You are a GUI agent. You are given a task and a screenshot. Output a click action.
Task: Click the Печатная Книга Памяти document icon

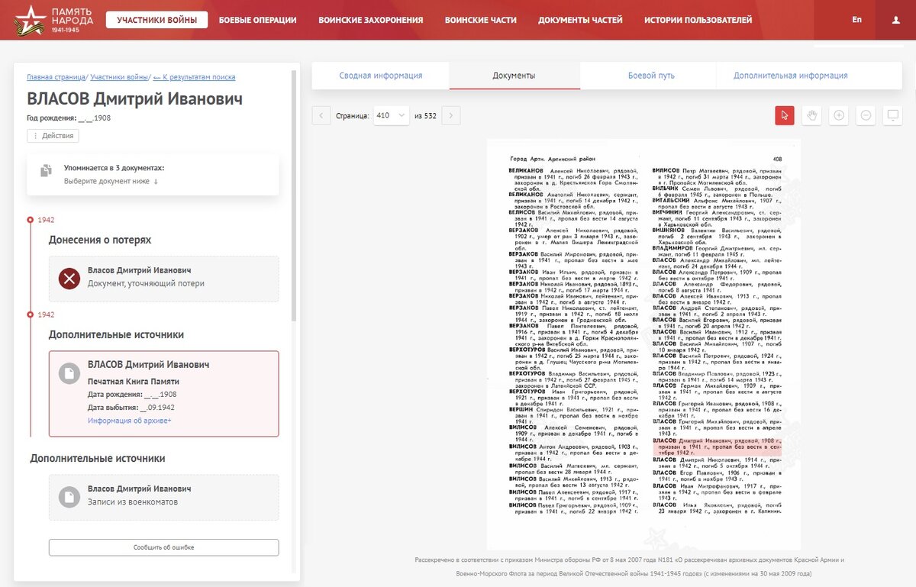click(69, 373)
